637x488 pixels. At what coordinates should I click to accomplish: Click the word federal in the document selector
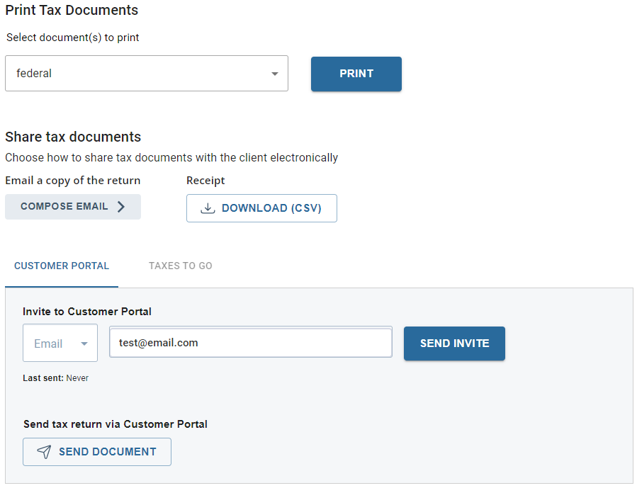pyautogui.click(x=34, y=74)
